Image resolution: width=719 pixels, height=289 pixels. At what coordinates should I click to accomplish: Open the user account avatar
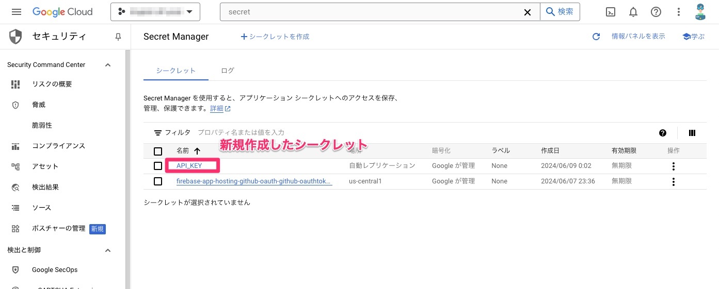700,12
